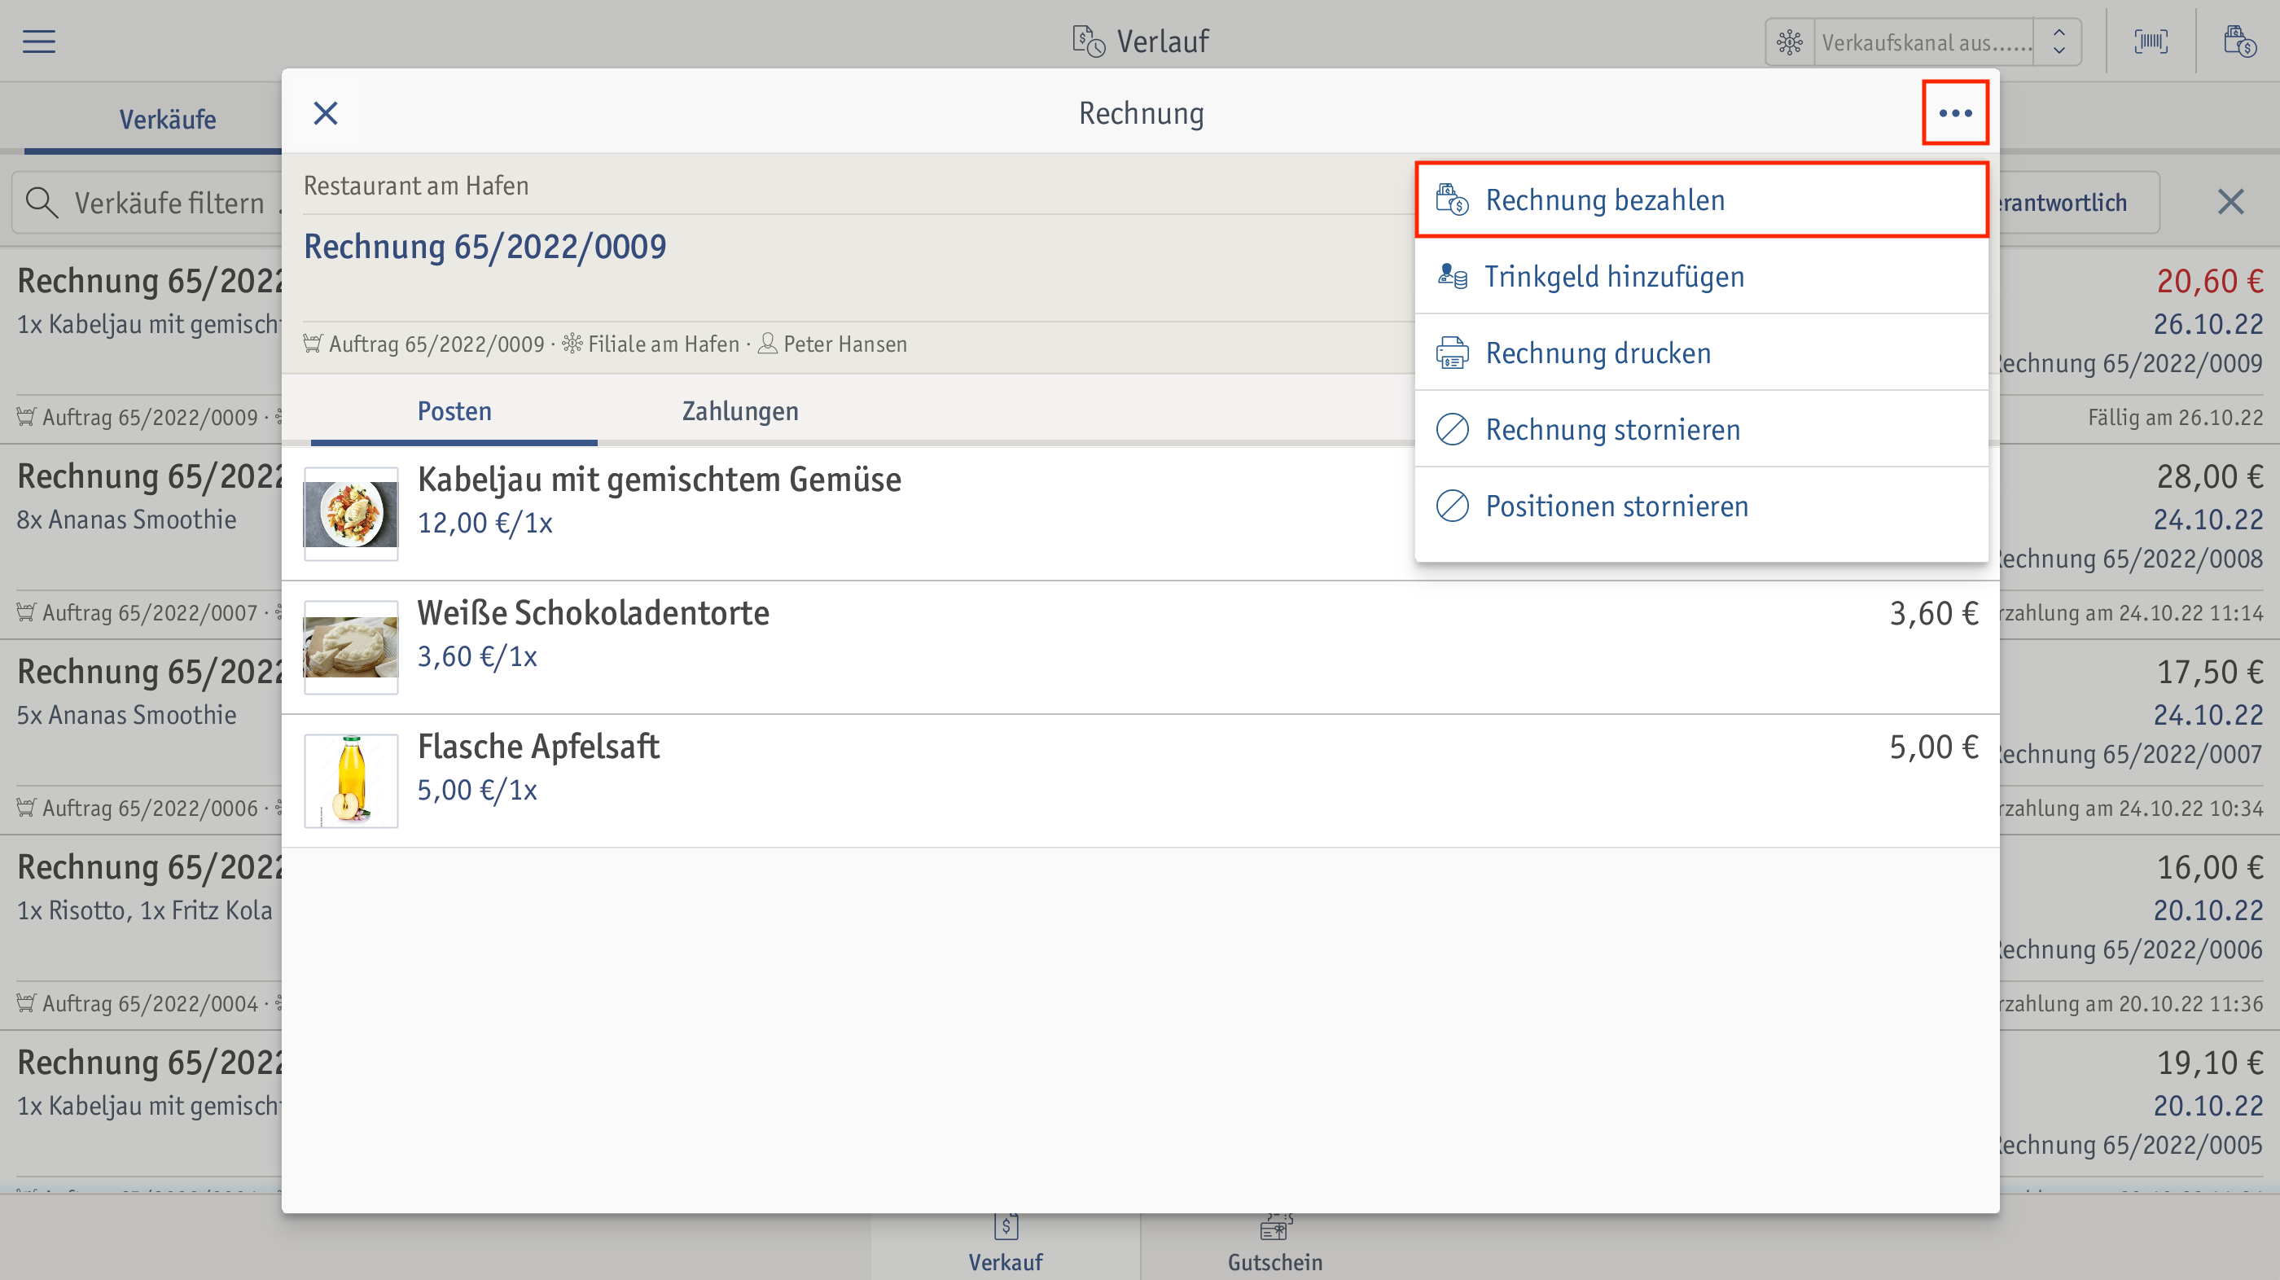Close the Rechnung dialog with X
The height and width of the screenshot is (1280, 2280).
coord(326,113)
